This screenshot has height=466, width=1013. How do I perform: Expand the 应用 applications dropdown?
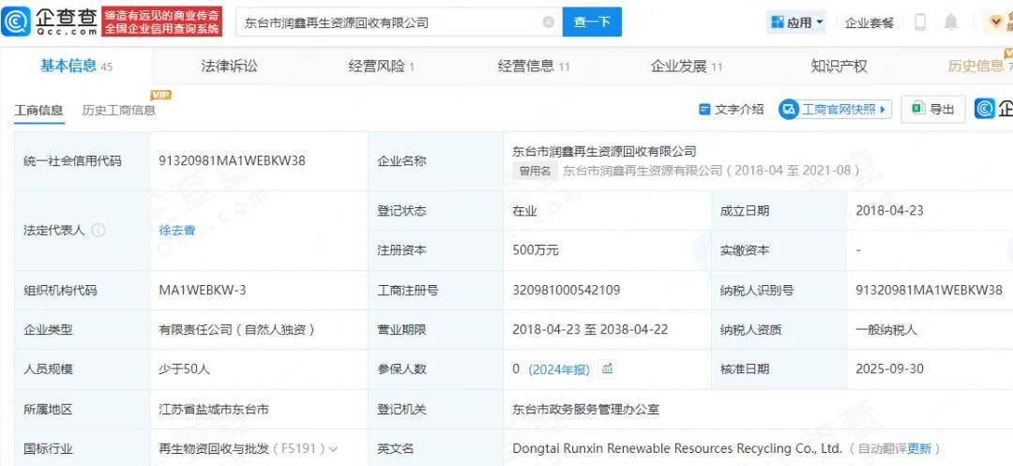(796, 23)
